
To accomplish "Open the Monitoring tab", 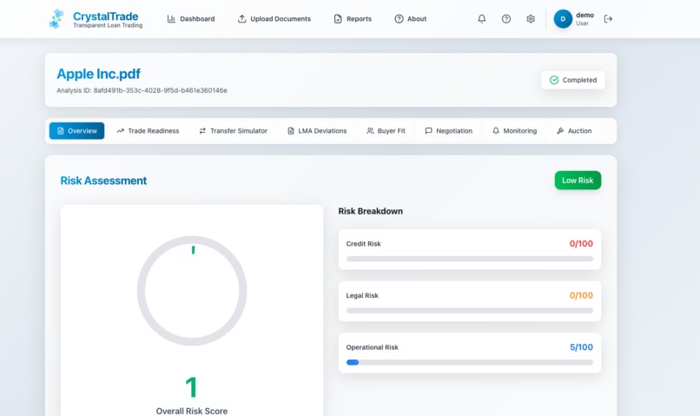I will coord(514,131).
